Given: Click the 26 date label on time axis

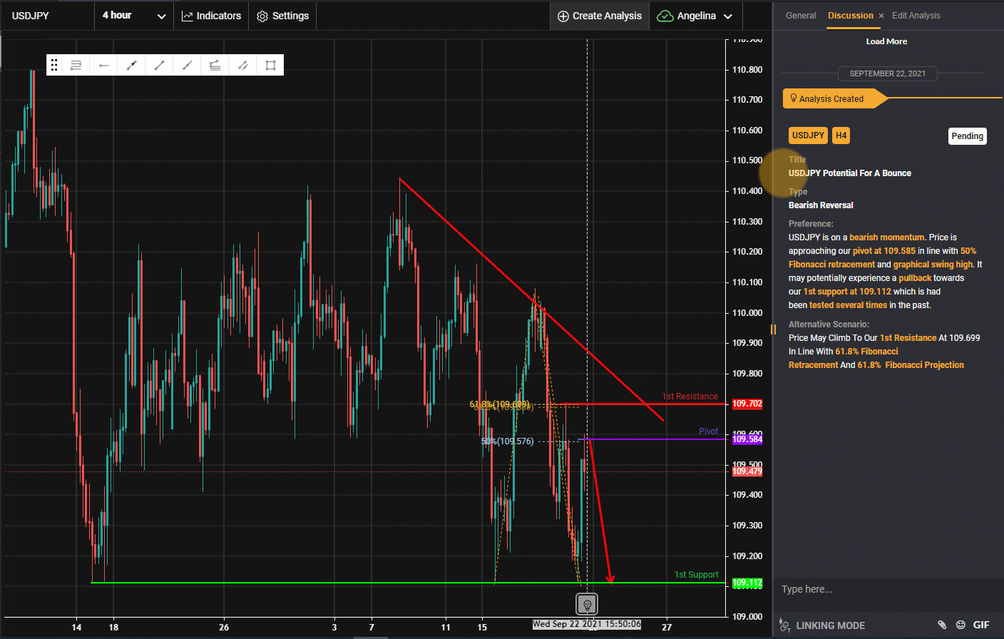Looking at the screenshot, I should [x=224, y=628].
